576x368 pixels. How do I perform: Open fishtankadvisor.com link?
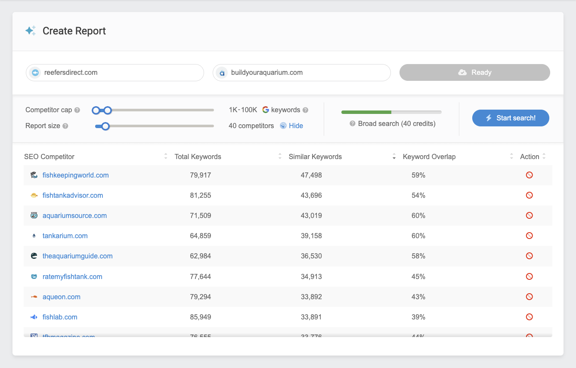point(73,195)
